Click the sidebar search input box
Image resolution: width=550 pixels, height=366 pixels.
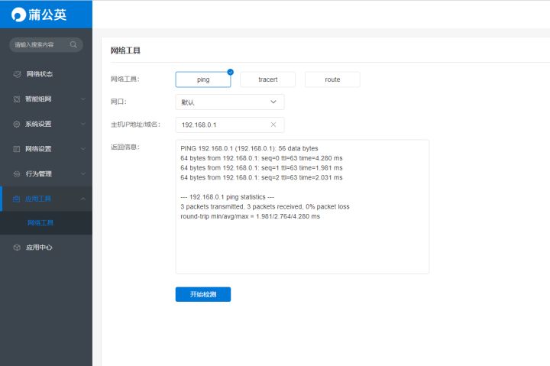(40, 45)
